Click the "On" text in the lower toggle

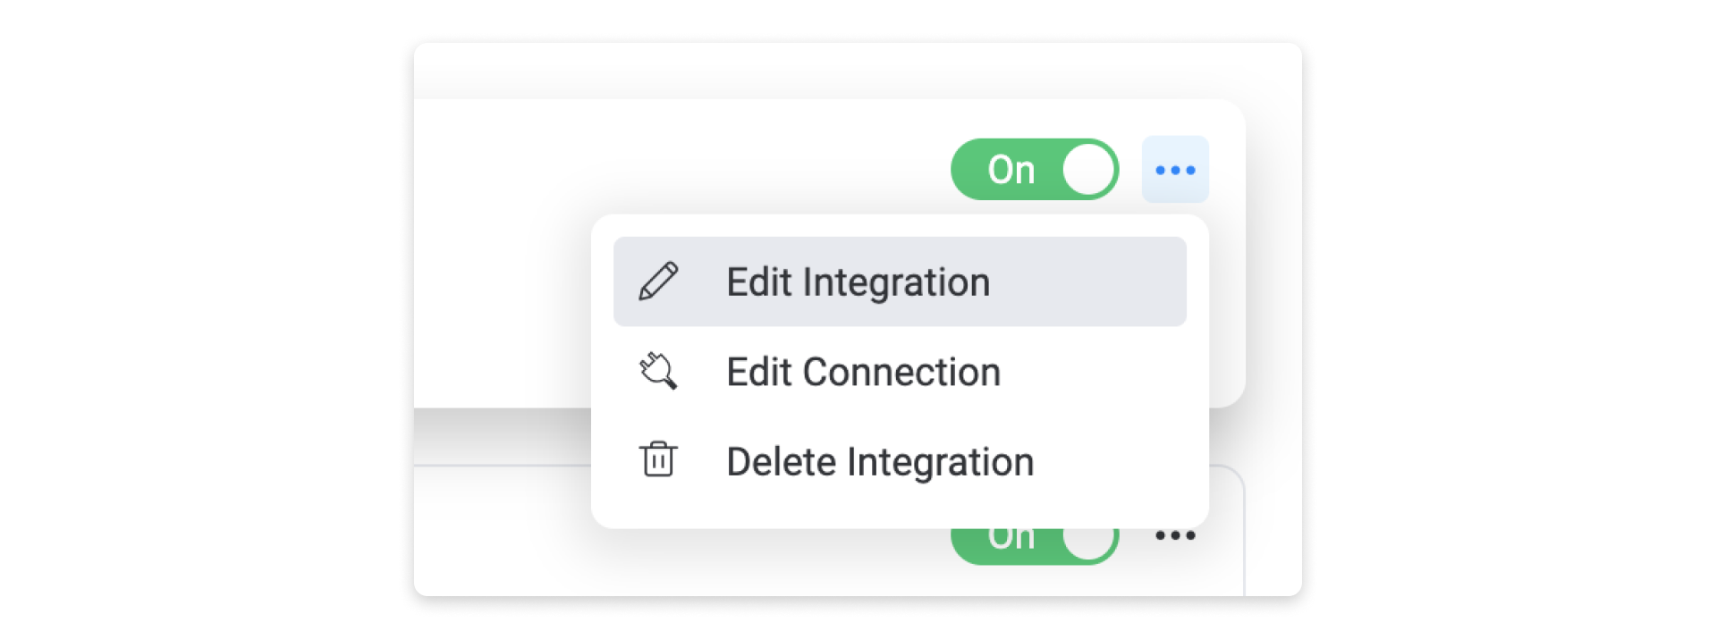[x=1011, y=538]
